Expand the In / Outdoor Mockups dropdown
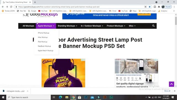This screenshot has width=177, height=100. click(92, 26)
